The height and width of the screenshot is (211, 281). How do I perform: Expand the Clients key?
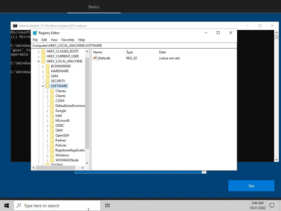(x=47, y=96)
